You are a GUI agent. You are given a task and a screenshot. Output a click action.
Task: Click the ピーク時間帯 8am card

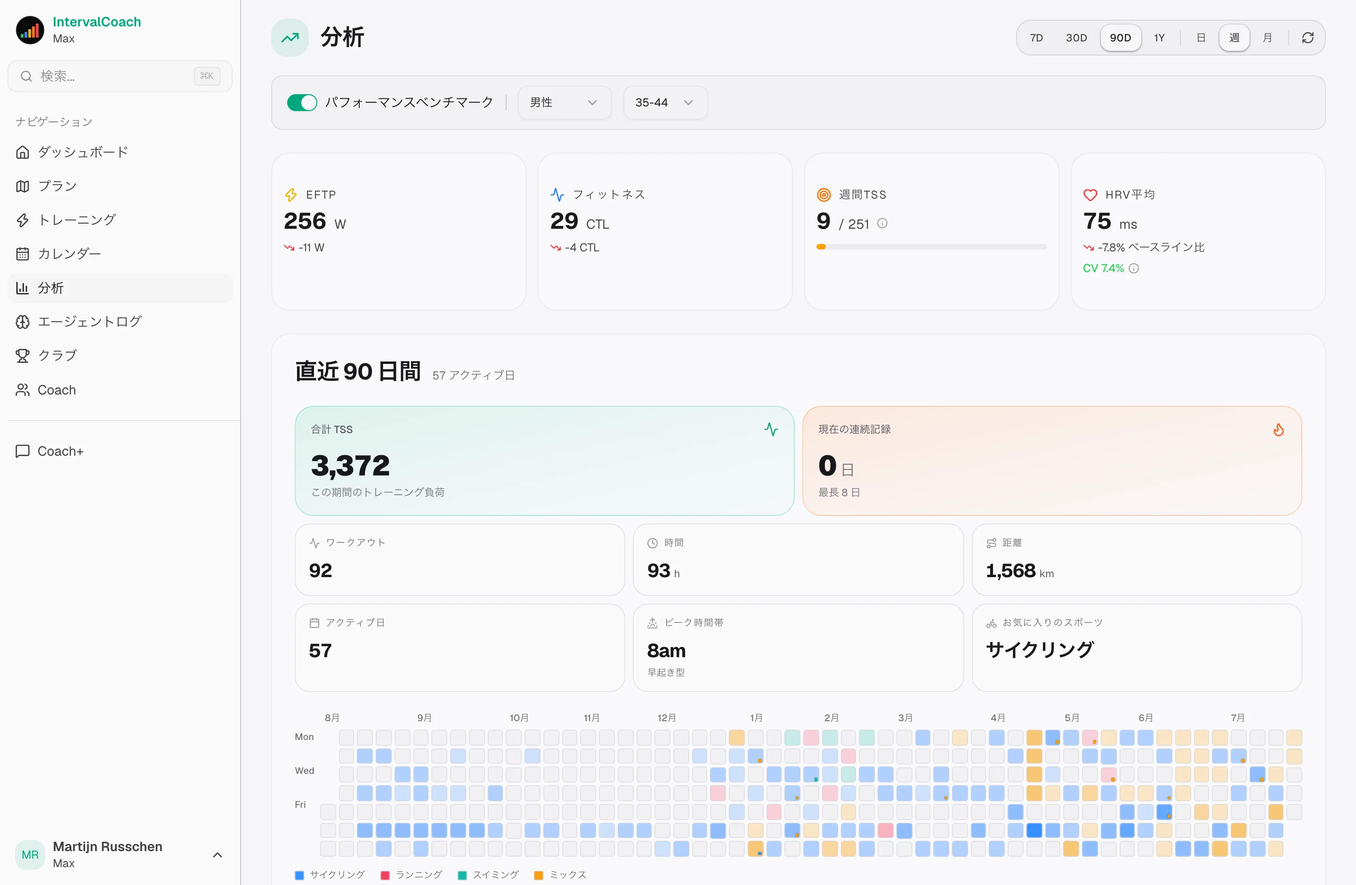(798, 648)
